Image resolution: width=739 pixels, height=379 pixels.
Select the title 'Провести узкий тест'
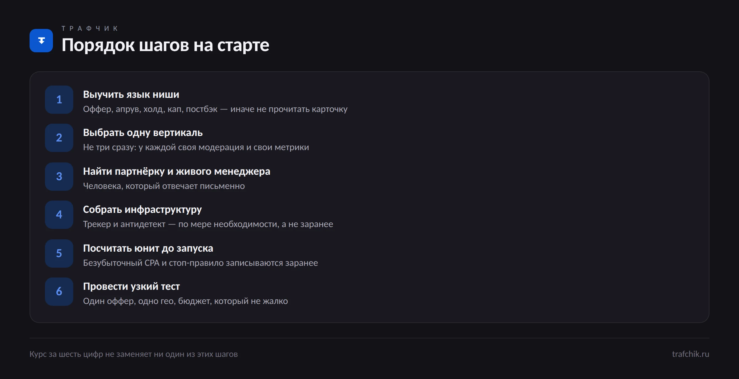131,286
